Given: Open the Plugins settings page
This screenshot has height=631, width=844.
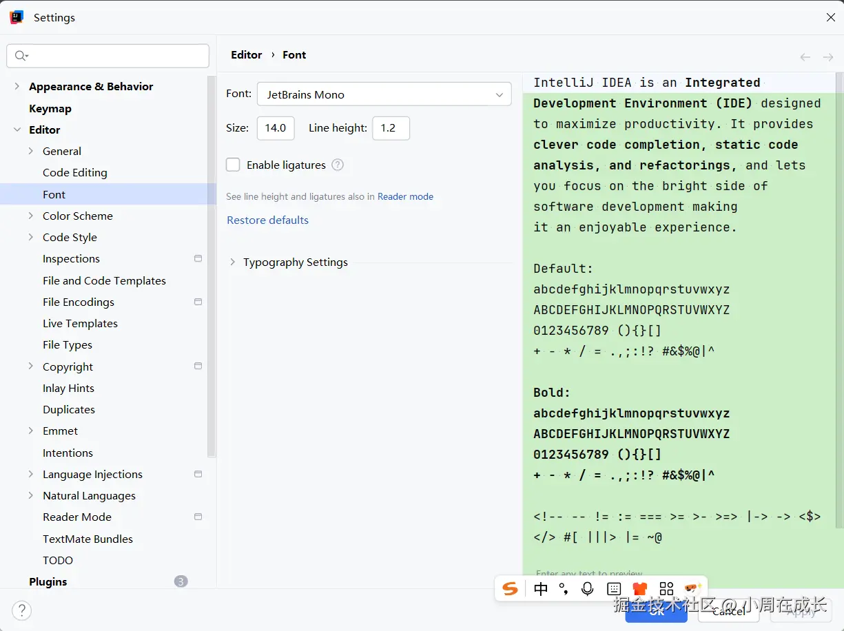Looking at the screenshot, I should [x=48, y=581].
